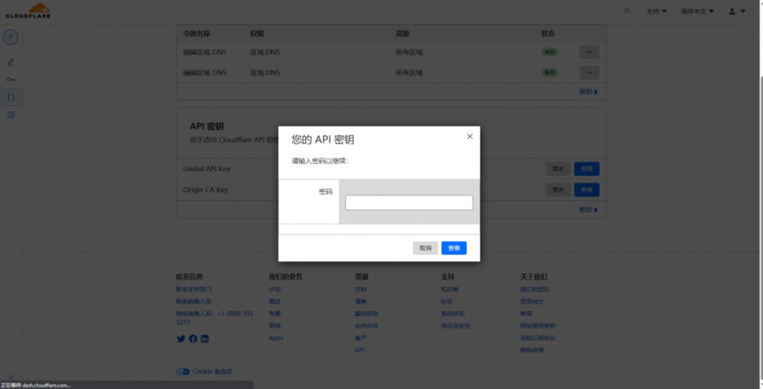Open the user account dropdown

click(737, 11)
